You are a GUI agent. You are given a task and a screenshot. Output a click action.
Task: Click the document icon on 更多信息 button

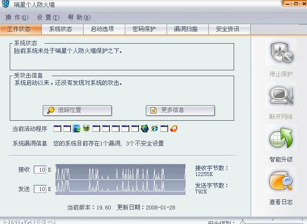pos(153,110)
